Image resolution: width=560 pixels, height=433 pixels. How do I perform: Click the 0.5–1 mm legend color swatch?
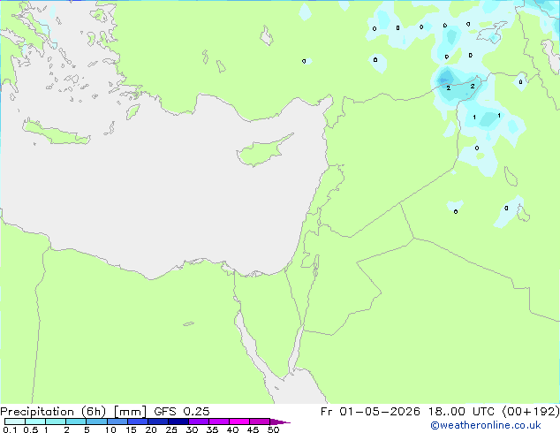35,422
